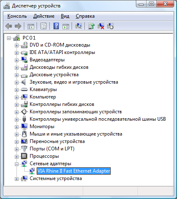Select Контроллеры универсальной последовательной шины USB
The height and width of the screenshot is (199, 177).
[x=98, y=119]
